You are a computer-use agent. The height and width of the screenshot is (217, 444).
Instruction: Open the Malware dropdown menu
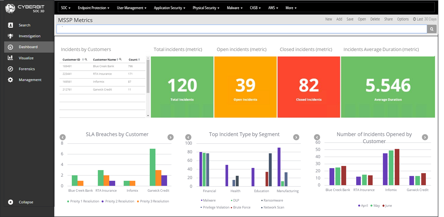235,8
